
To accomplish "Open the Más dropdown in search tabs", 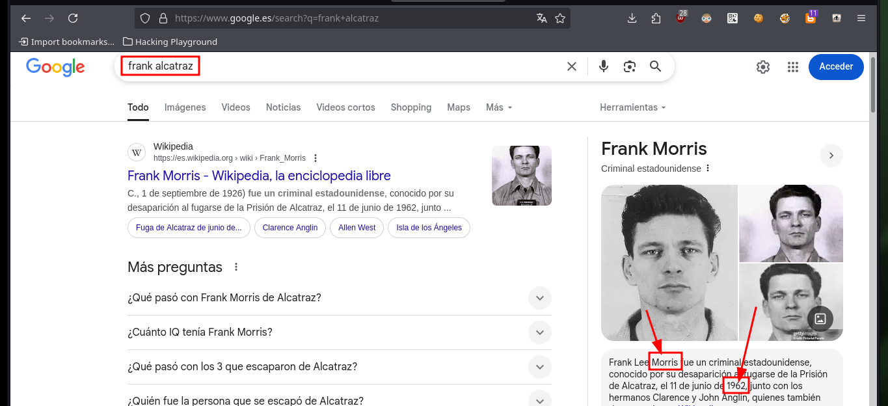I will (x=499, y=107).
